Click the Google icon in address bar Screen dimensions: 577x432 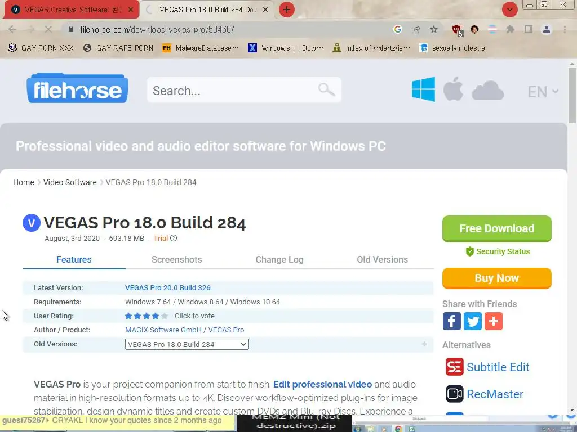tap(397, 29)
